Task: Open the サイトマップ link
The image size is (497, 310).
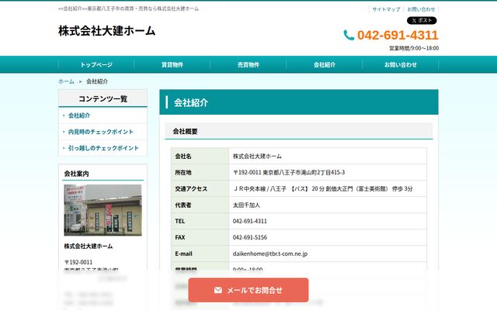Action: click(x=386, y=9)
